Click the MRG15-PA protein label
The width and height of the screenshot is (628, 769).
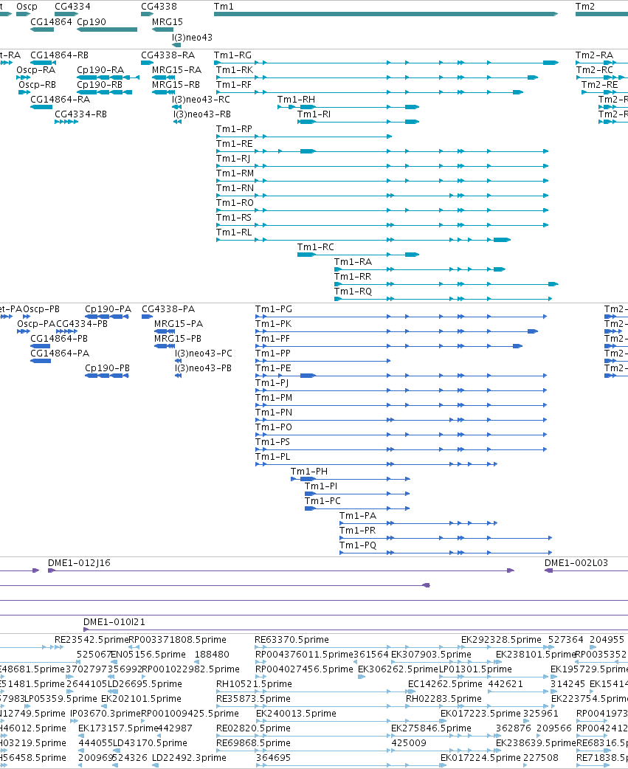tap(179, 324)
